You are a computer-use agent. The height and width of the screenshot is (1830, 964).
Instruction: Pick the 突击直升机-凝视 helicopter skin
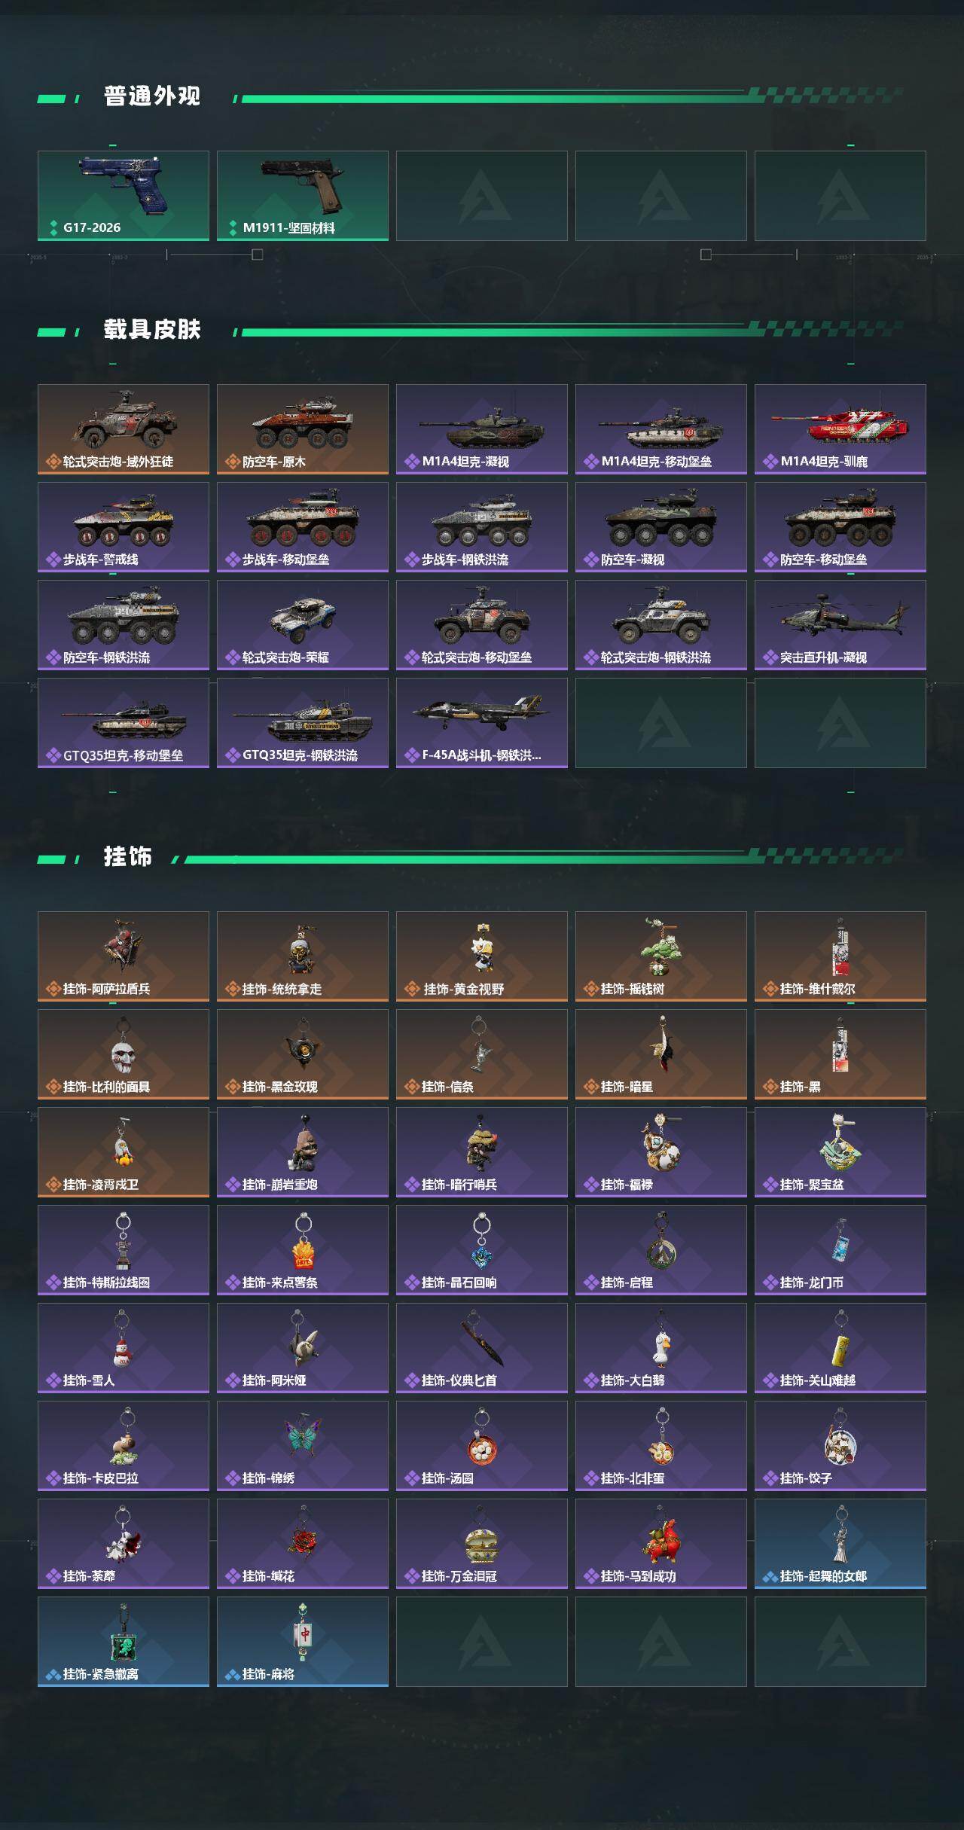tap(840, 625)
